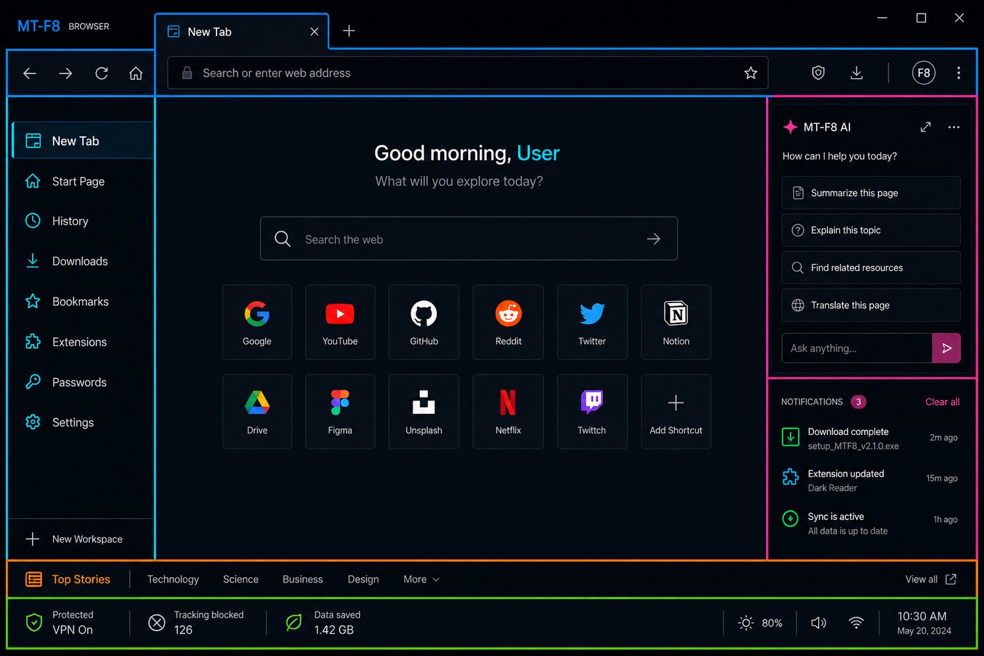This screenshot has height=656, width=984.
Task: Switch to the Technology news tab
Action: click(x=173, y=579)
